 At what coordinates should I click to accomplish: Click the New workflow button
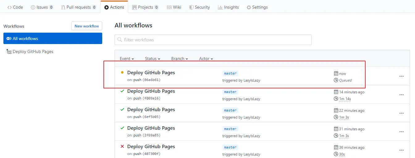pyautogui.click(x=87, y=26)
